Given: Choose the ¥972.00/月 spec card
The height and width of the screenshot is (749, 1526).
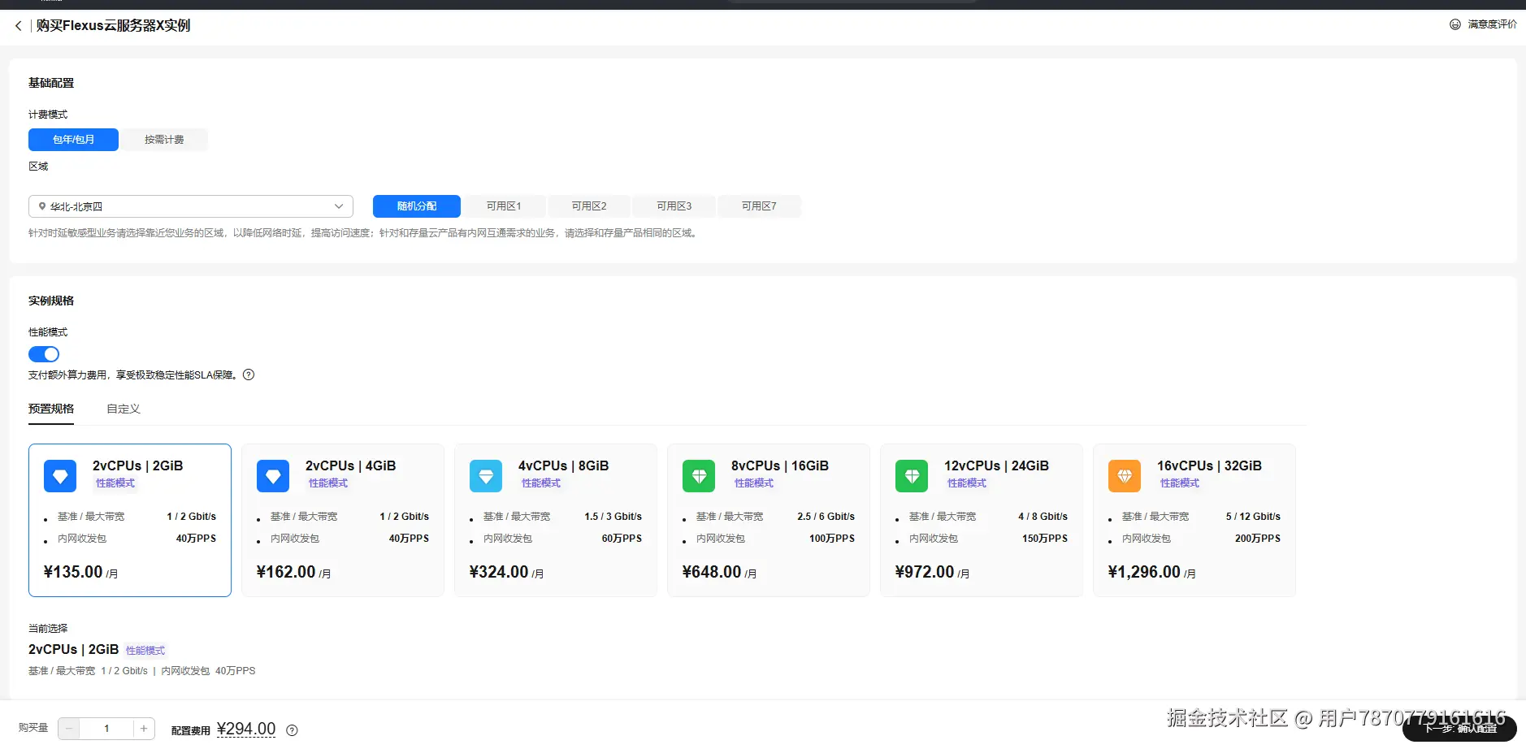Looking at the screenshot, I should tap(982, 520).
